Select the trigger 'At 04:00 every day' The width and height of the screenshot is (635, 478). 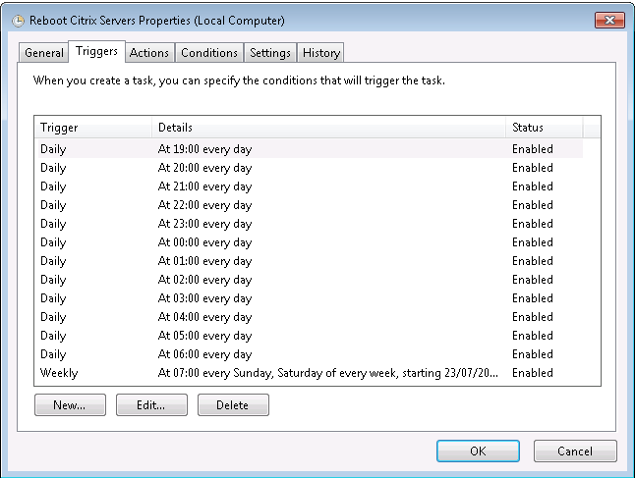(x=309, y=316)
